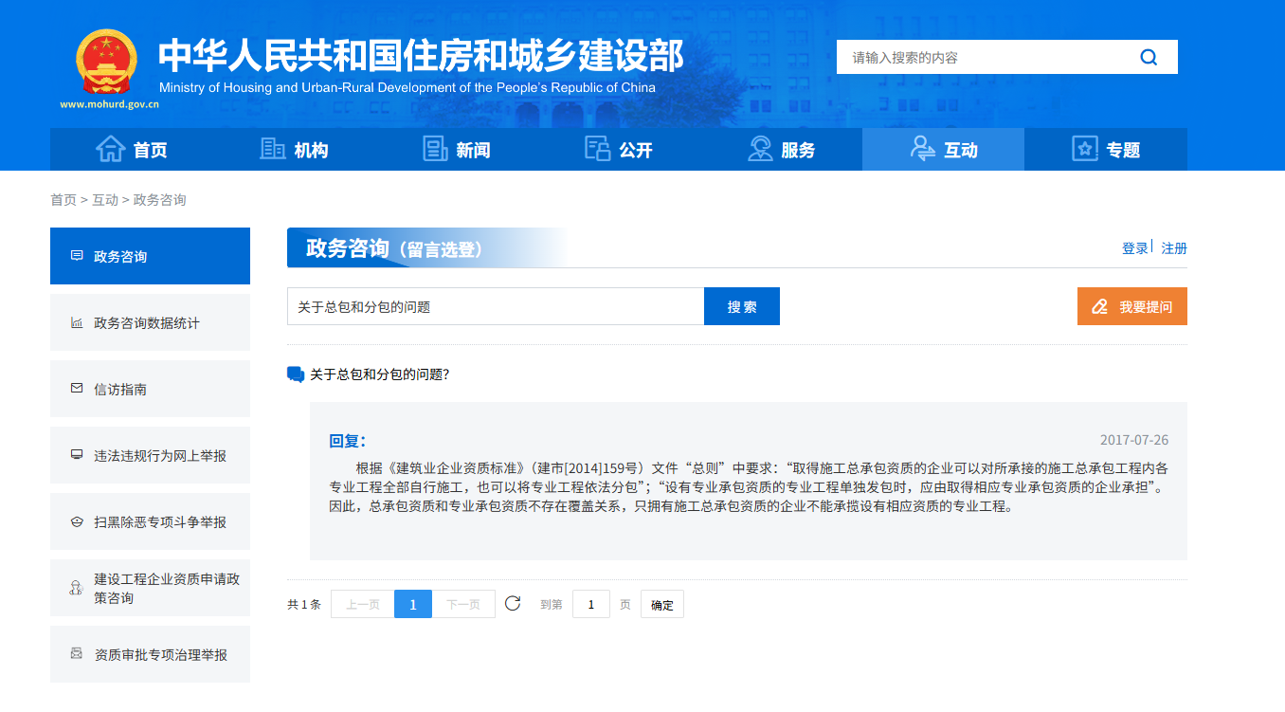Viewport: 1285px width, 712px height.
Task: Select the 互动 navigation tab
Action: [943, 150]
